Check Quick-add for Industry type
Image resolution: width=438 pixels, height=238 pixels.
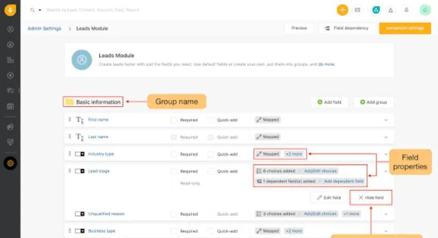[211, 154]
